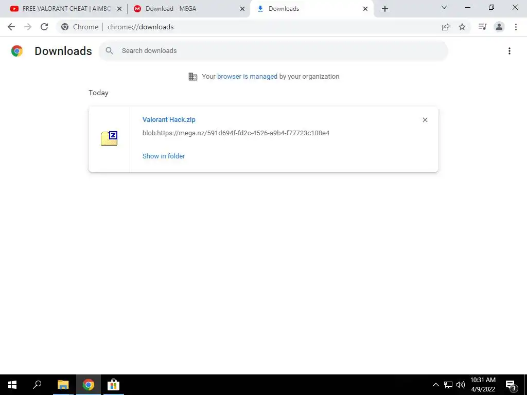The height and width of the screenshot is (395, 527).
Task: Open the browser is managed link
Action: click(x=248, y=77)
